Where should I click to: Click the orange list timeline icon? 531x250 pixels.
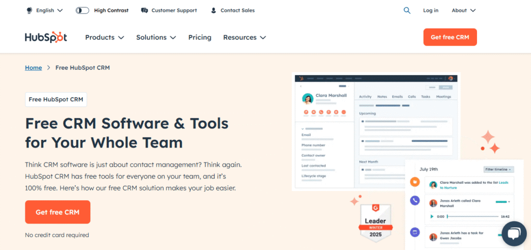tap(415, 182)
